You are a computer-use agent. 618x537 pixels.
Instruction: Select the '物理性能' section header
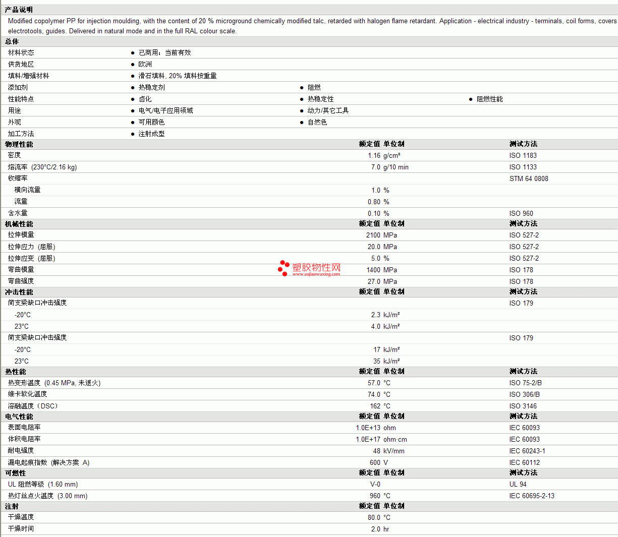(x=19, y=144)
